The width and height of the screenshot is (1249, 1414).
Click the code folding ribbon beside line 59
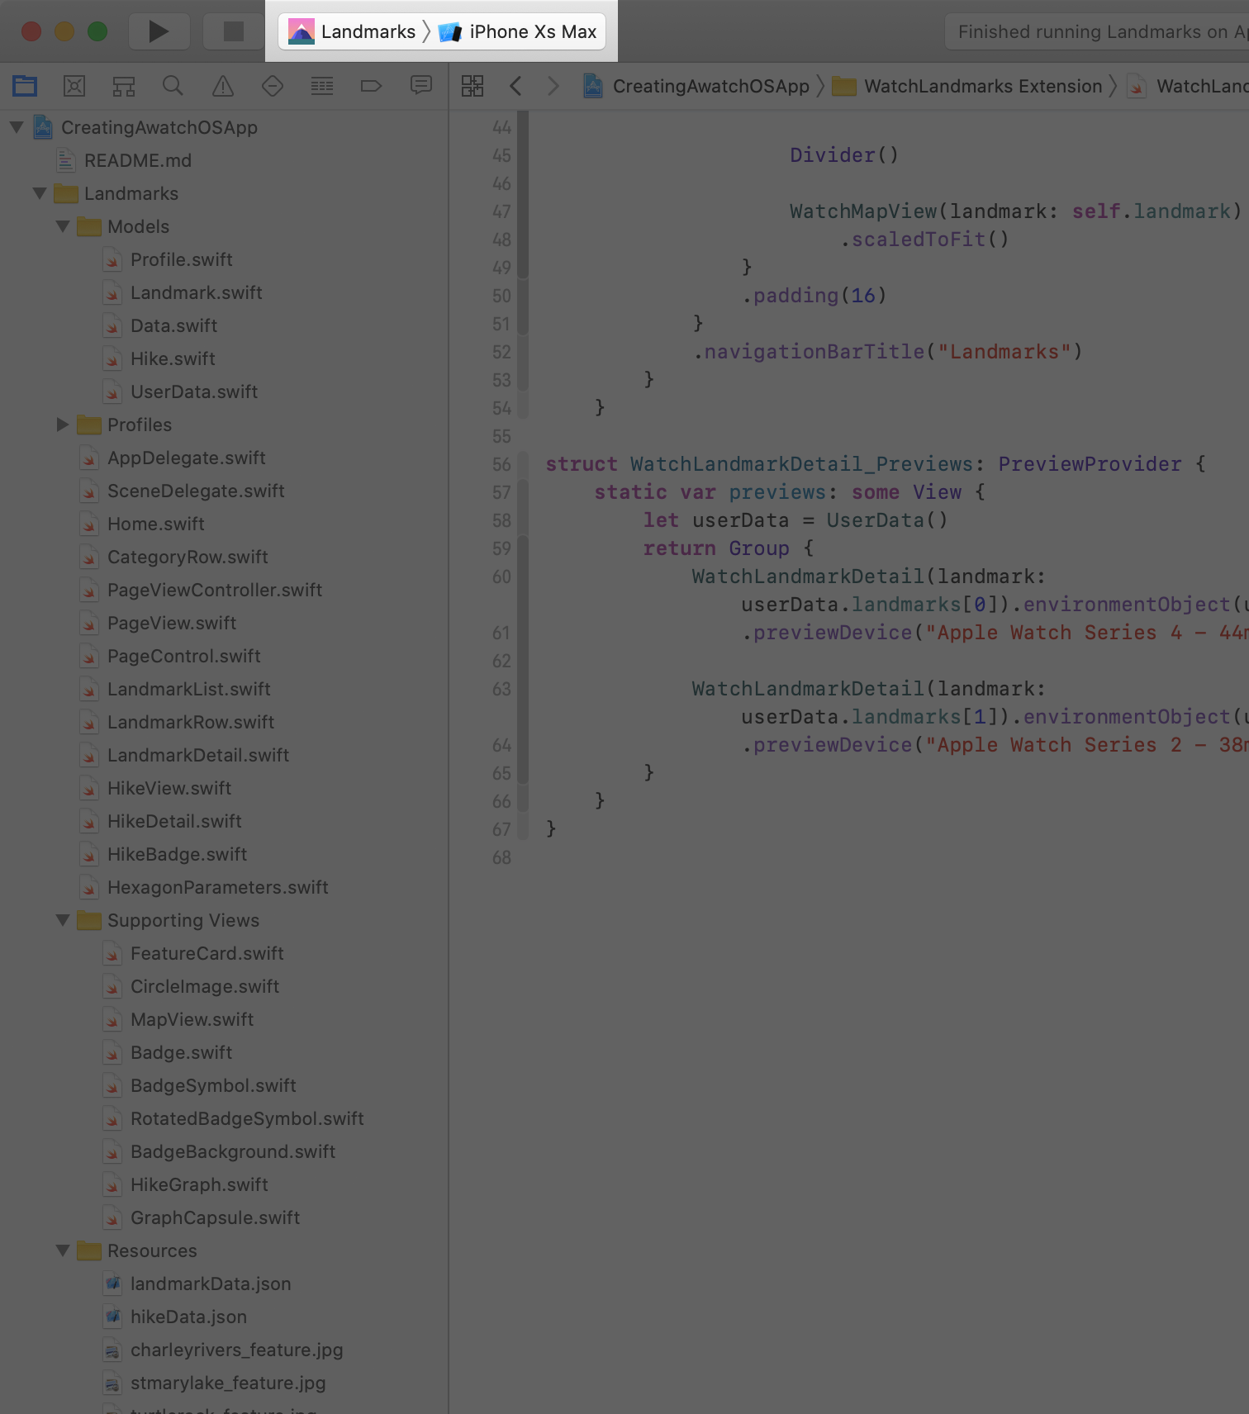tap(523, 548)
